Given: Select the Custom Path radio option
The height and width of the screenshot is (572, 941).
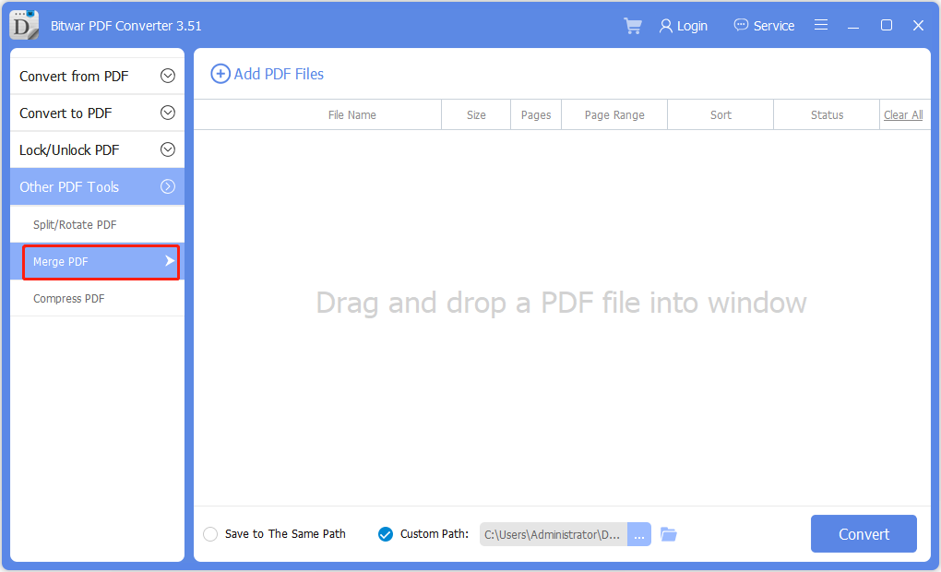Looking at the screenshot, I should (386, 534).
